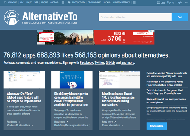Click the '688,893 likes' count
Screen dimensions: 190x136
pos(55,55)
